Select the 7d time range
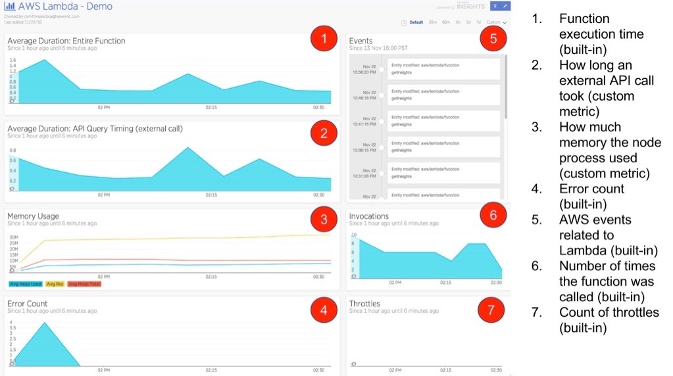 tap(478, 22)
